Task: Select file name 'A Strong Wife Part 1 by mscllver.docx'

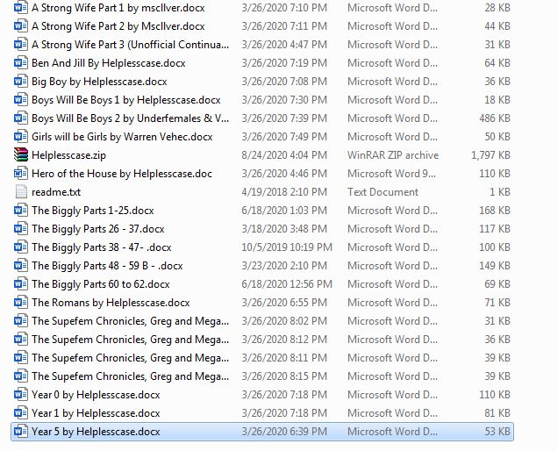Action: click(x=118, y=8)
